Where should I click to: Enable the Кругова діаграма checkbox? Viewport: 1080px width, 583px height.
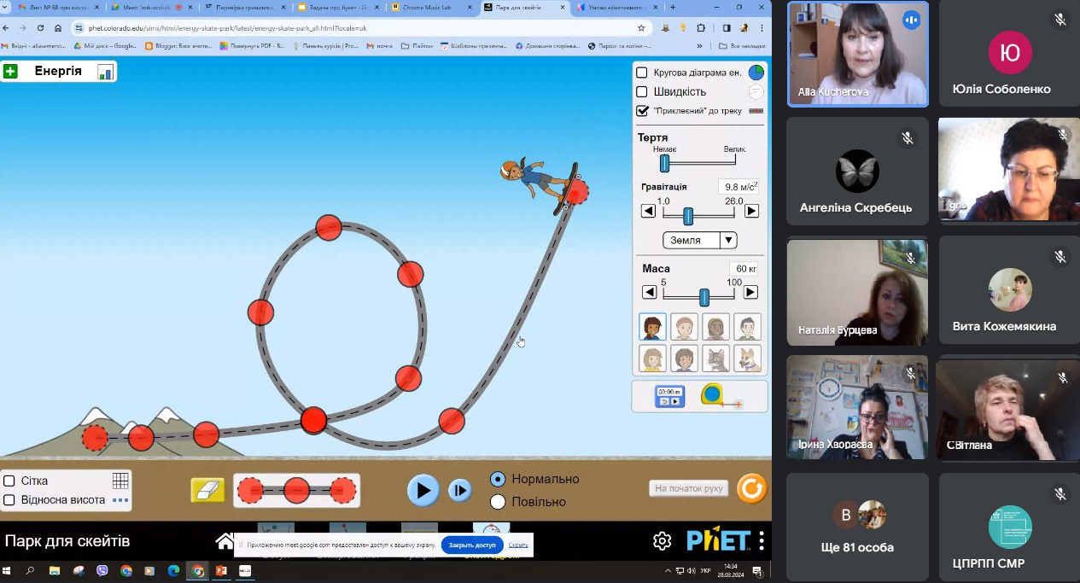click(643, 73)
